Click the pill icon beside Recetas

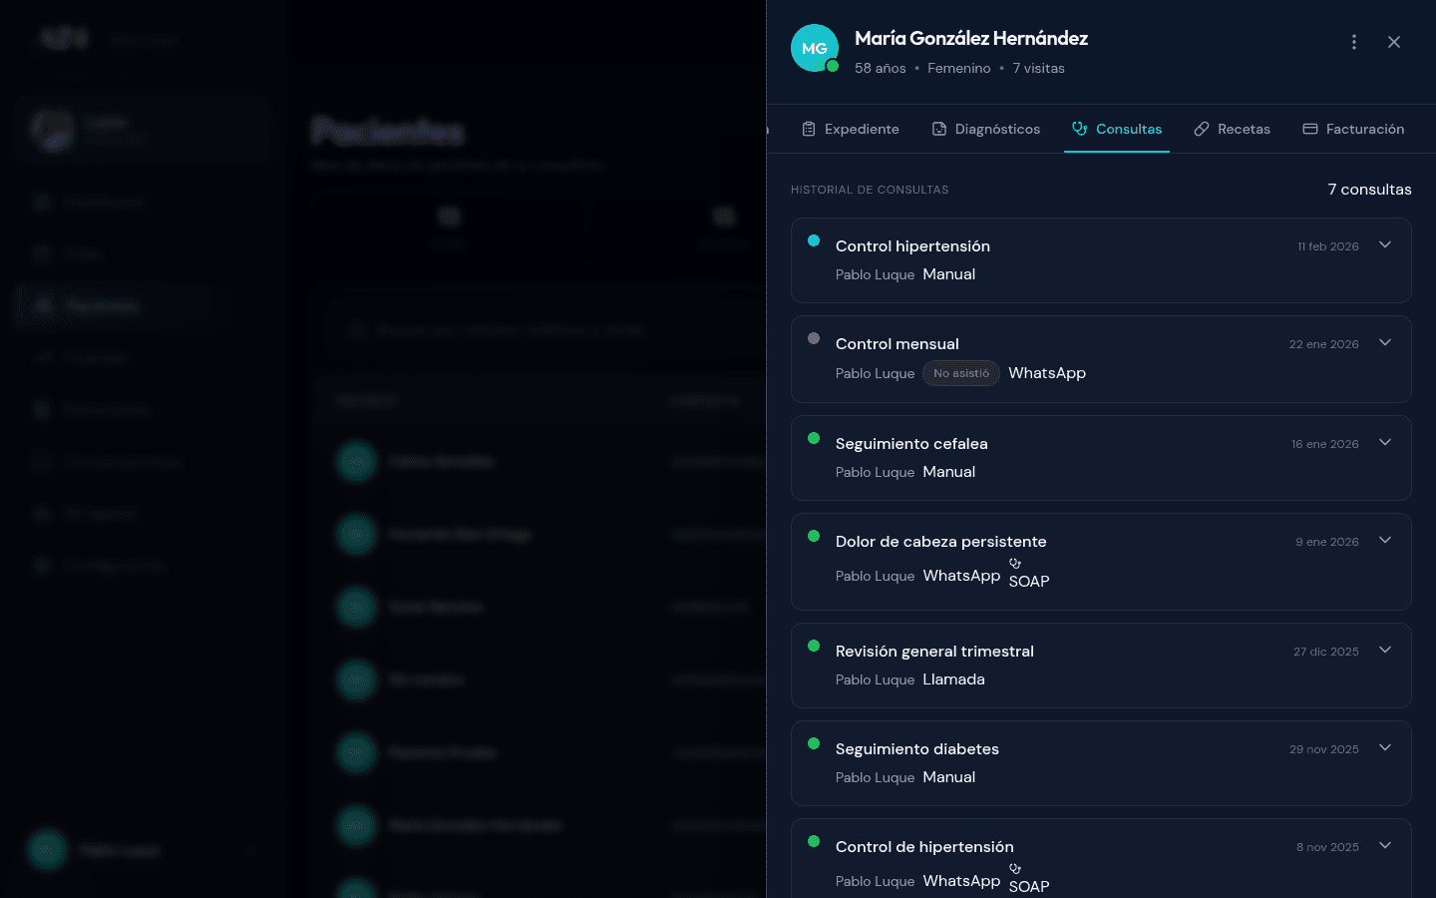point(1202,129)
